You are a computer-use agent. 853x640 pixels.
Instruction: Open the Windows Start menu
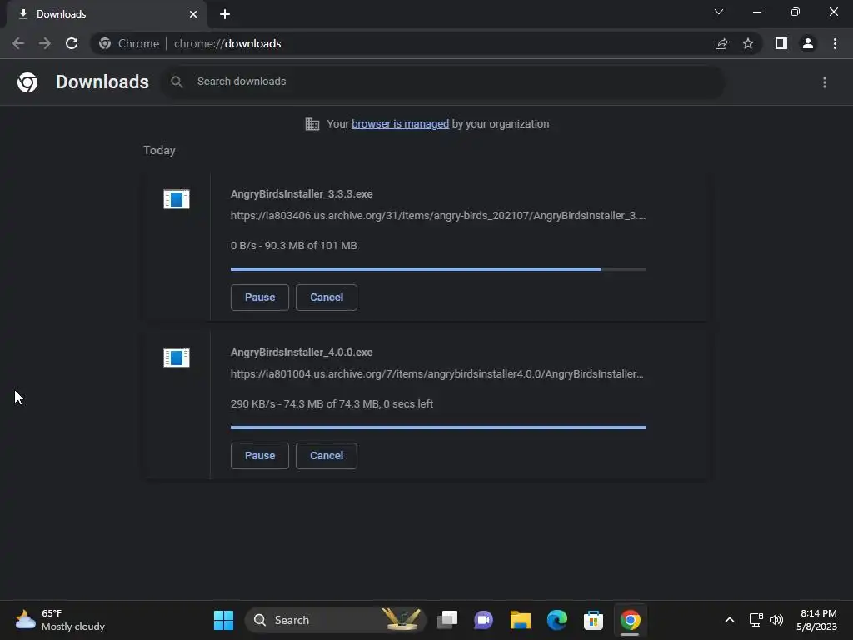pos(223,620)
